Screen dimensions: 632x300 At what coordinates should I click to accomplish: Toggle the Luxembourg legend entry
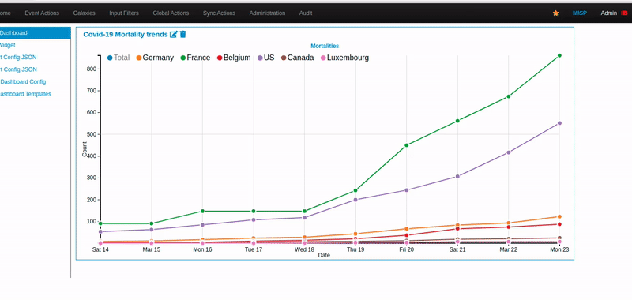[344, 58]
